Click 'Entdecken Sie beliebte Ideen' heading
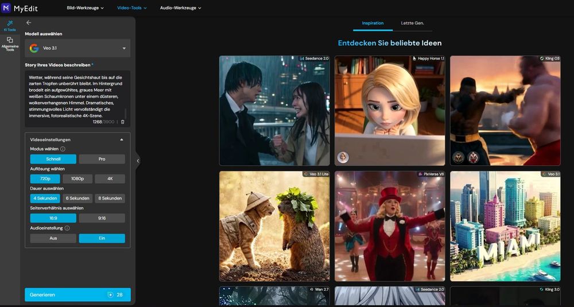 [x=390, y=43]
